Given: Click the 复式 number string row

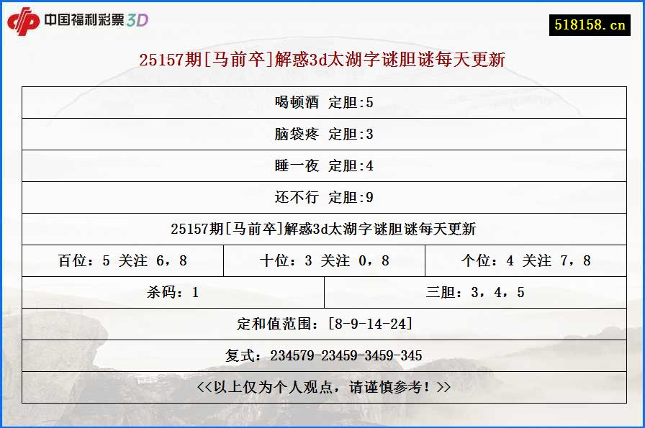Looking at the screenshot, I should coord(322,355).
